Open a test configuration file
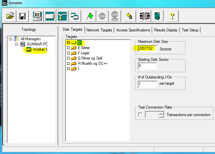This screenshot has width=215, height=154. (10, 16)
